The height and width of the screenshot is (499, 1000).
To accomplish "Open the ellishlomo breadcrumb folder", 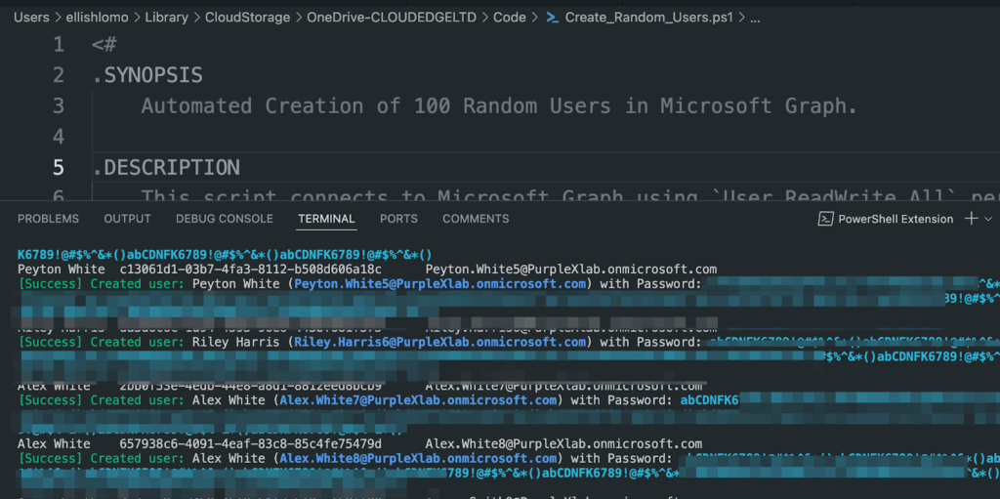I will tap(97, 18).
